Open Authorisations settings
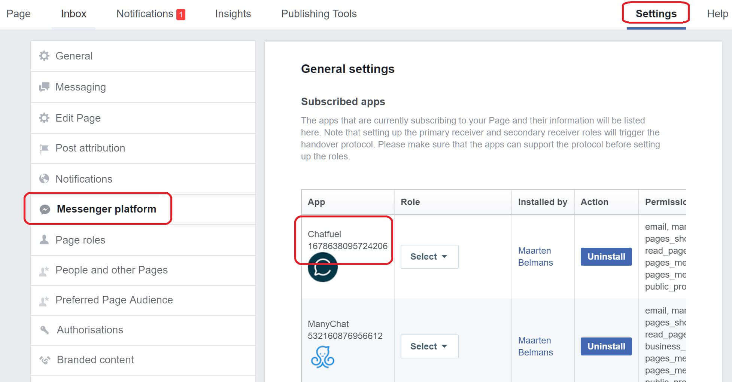The width and height of the screenshot is (732, 382). (143, 330)
